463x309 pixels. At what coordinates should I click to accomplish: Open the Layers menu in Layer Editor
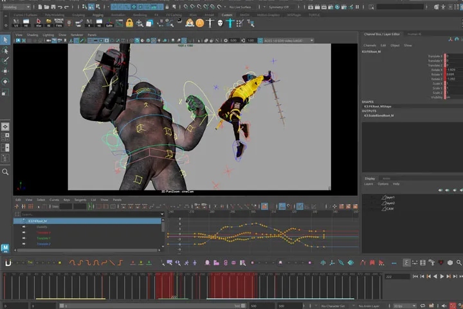click(368, 184)
